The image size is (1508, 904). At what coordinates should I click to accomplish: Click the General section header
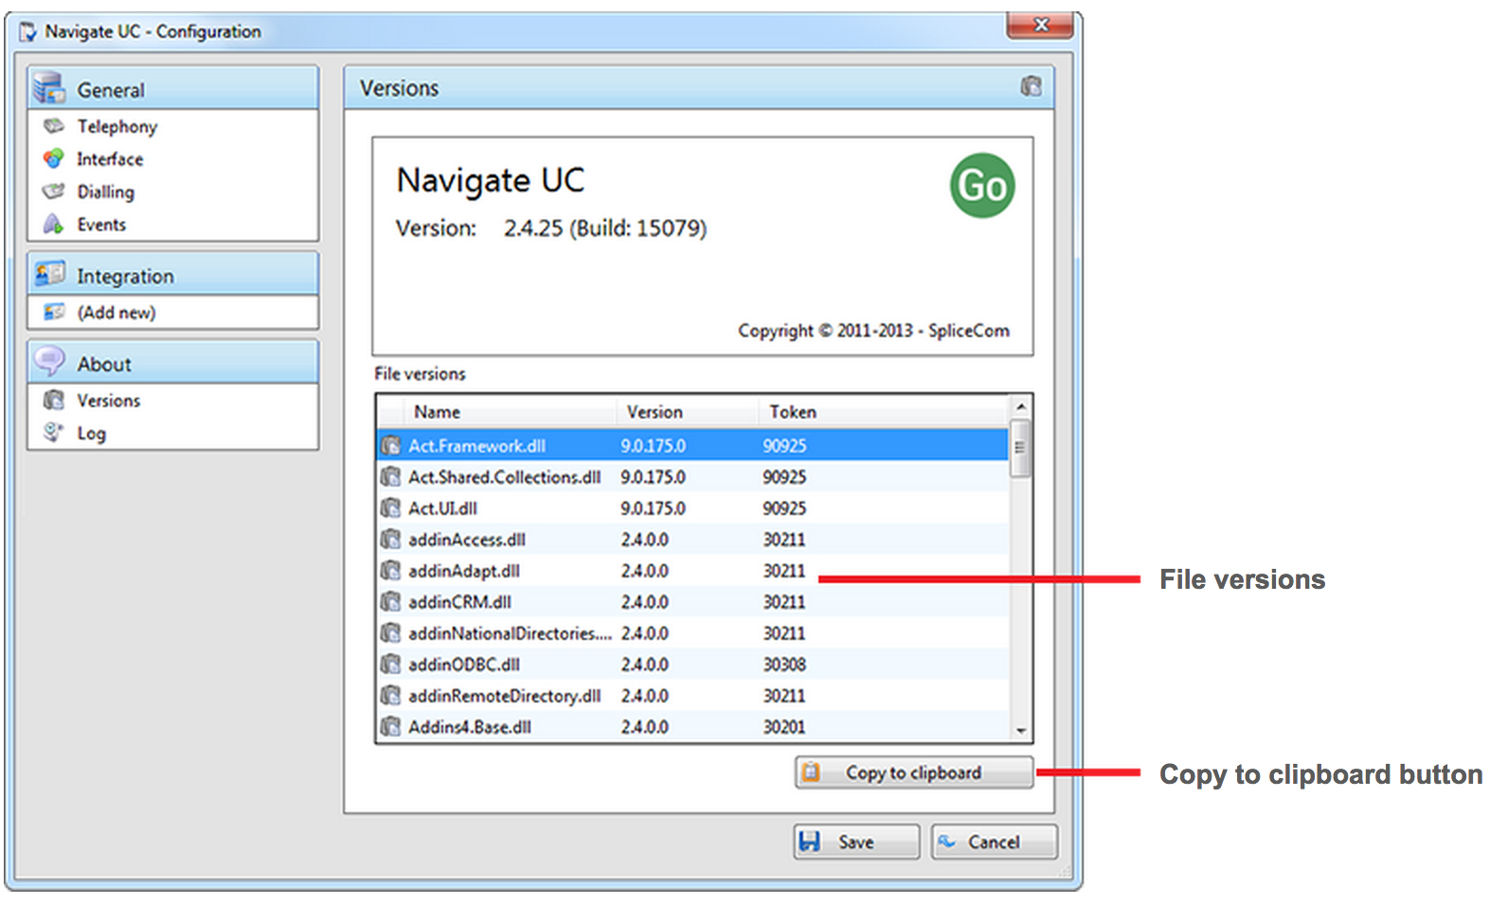coord(173,88)
